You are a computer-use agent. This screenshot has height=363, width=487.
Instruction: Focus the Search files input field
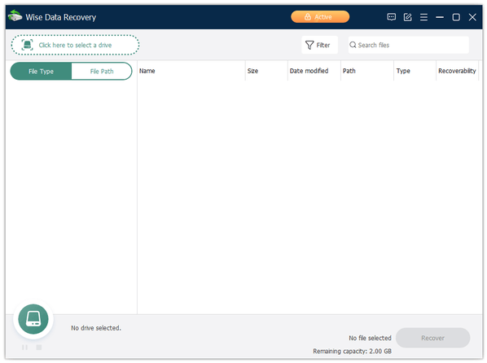coord(408,45)
